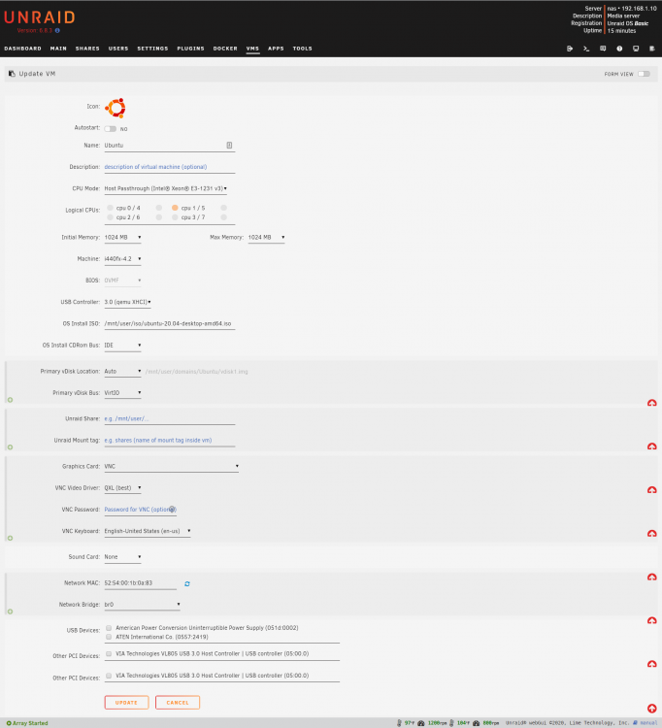Screen dimensions: 662x728
Task: Open the CPU Mode dropdown
Action: coord(166,188)
